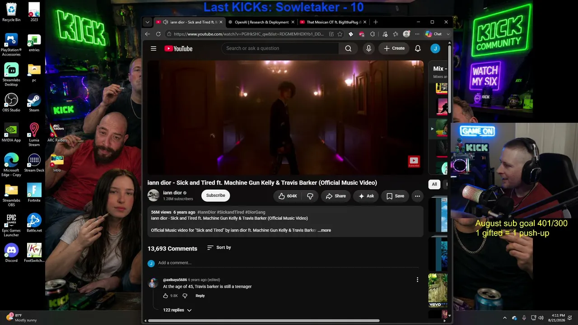Open a new browser tab
This screenshot has width=578, height=325.
point(375,22)
